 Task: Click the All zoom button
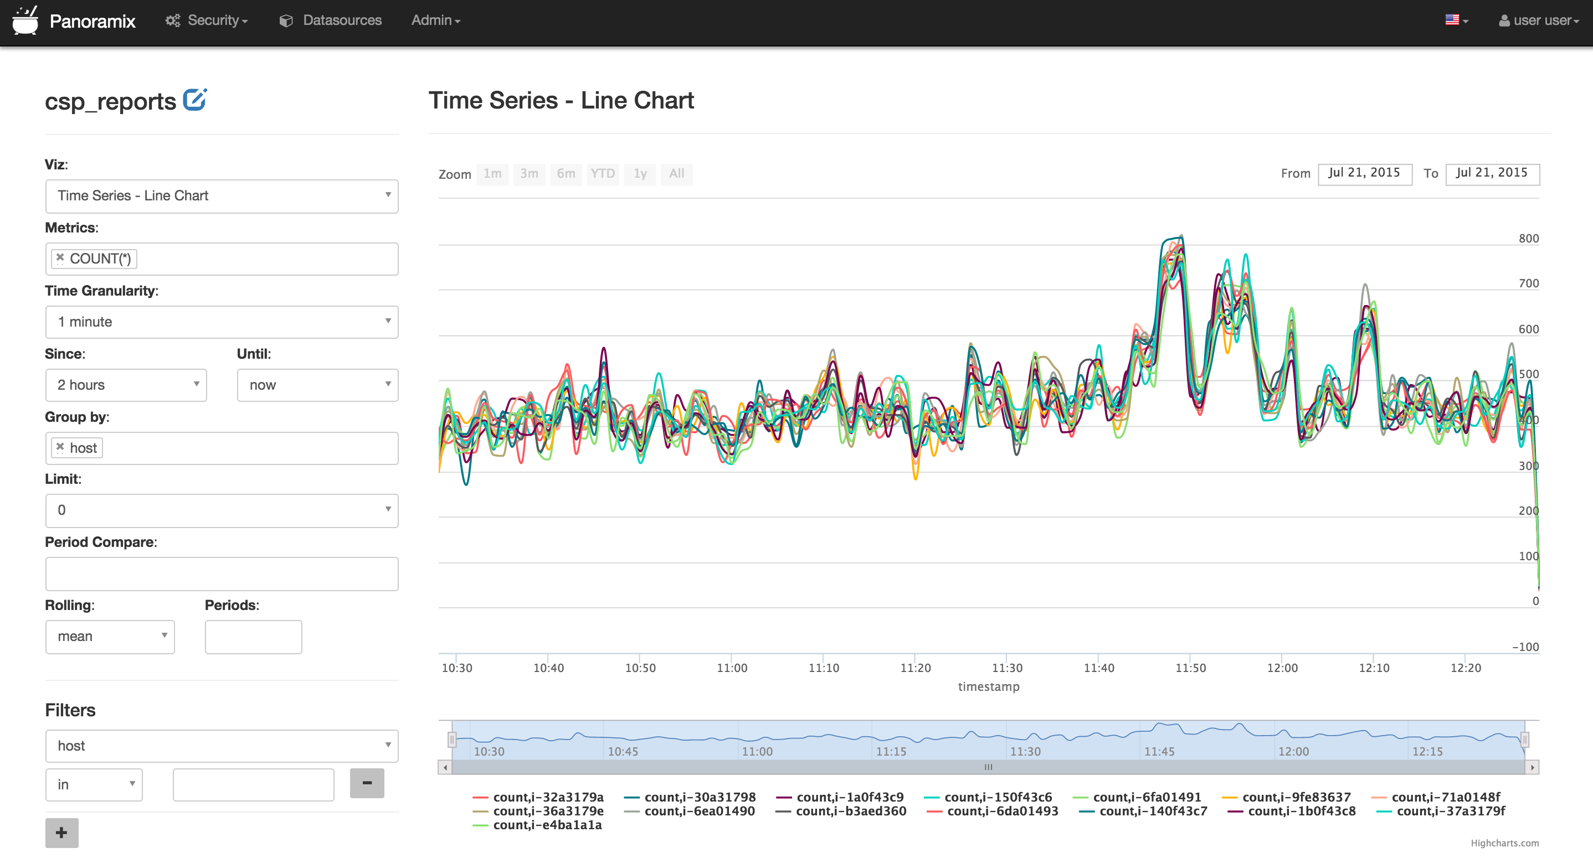tap(676, 174)
